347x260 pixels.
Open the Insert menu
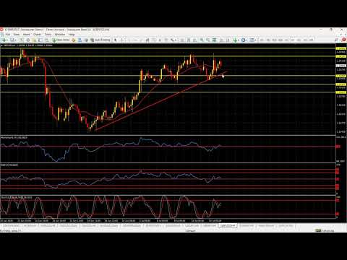coord(26,35)
